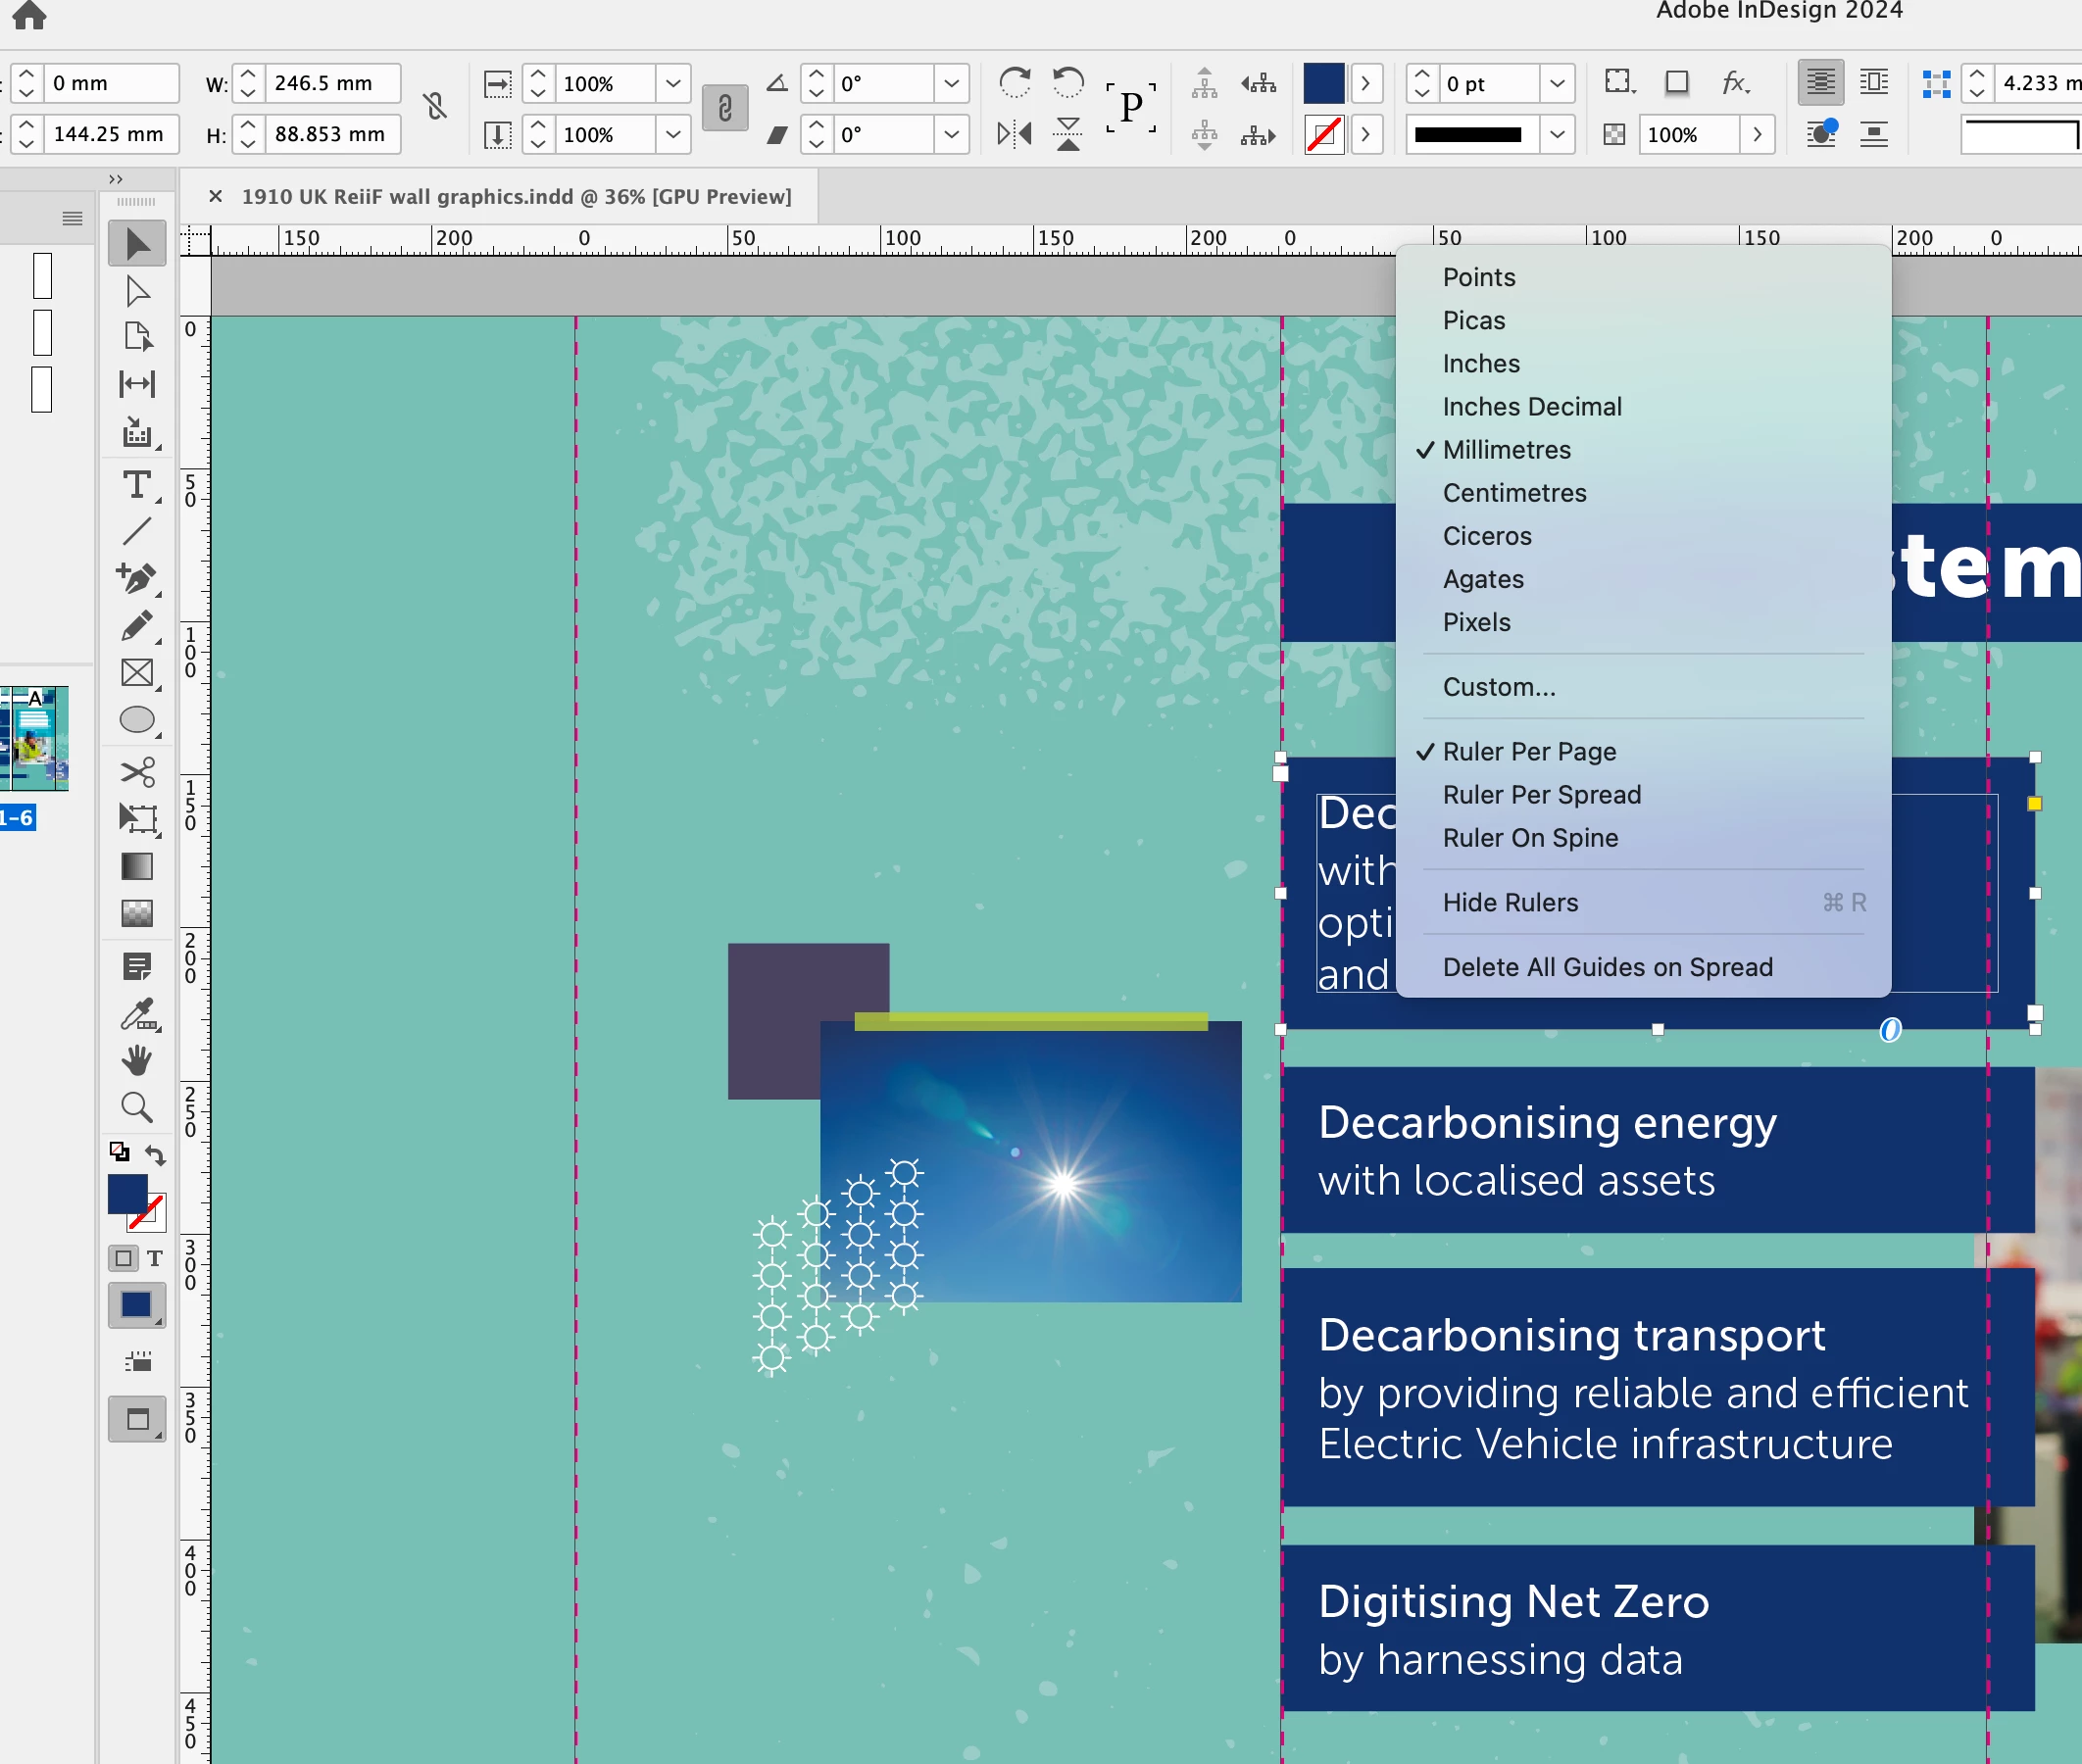
Task: Select the Eyedropper tool
Action: point(136,1014)
